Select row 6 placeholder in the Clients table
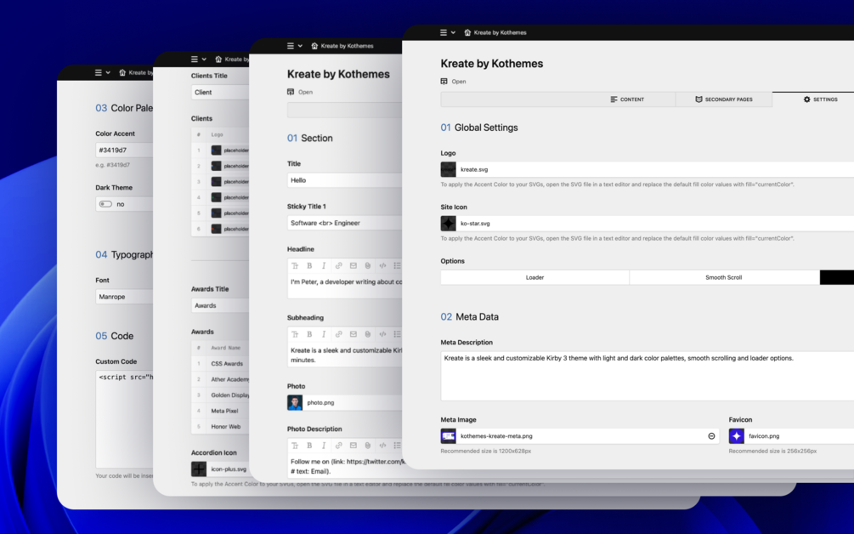Image resolution: width=854 pixels, height=534 pixels. [x=220, y=229]
